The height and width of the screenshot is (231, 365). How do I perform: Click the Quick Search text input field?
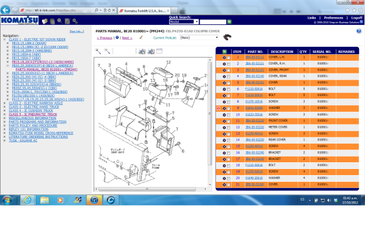(213, 22)
